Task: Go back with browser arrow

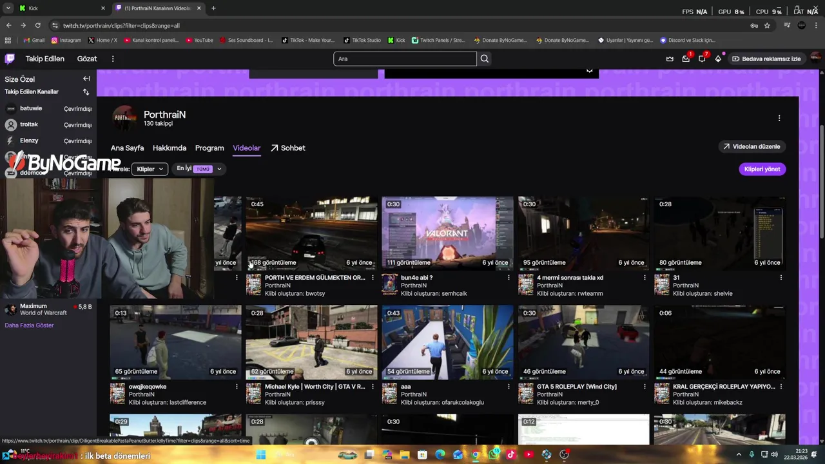Action: (8, 25)
